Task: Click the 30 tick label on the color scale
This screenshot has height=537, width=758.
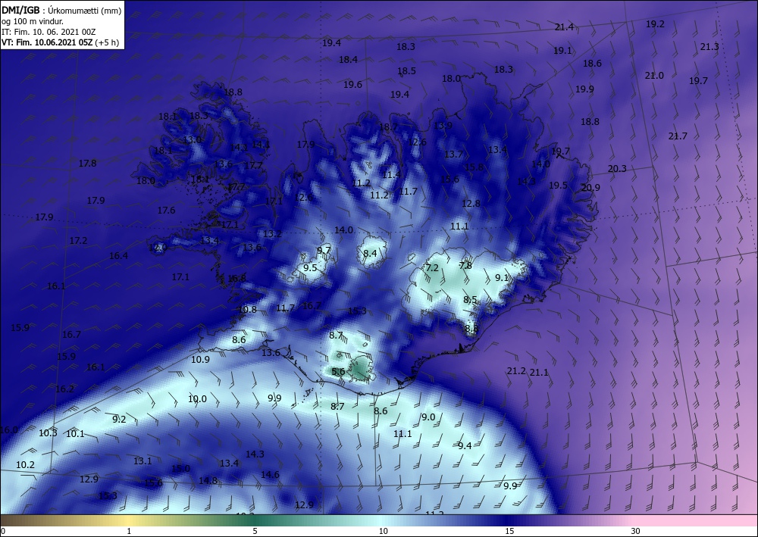Action: (635, 531)
